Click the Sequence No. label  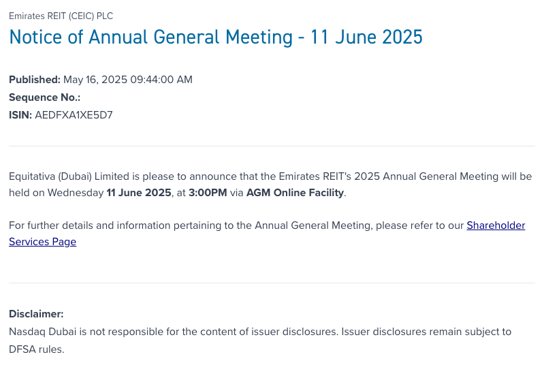[x=44, y=97]
